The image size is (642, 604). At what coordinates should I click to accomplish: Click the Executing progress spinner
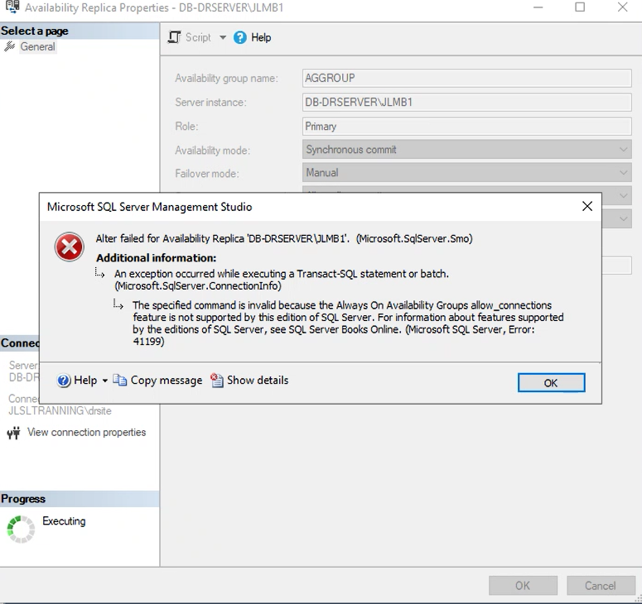click(x=21, y=530)
